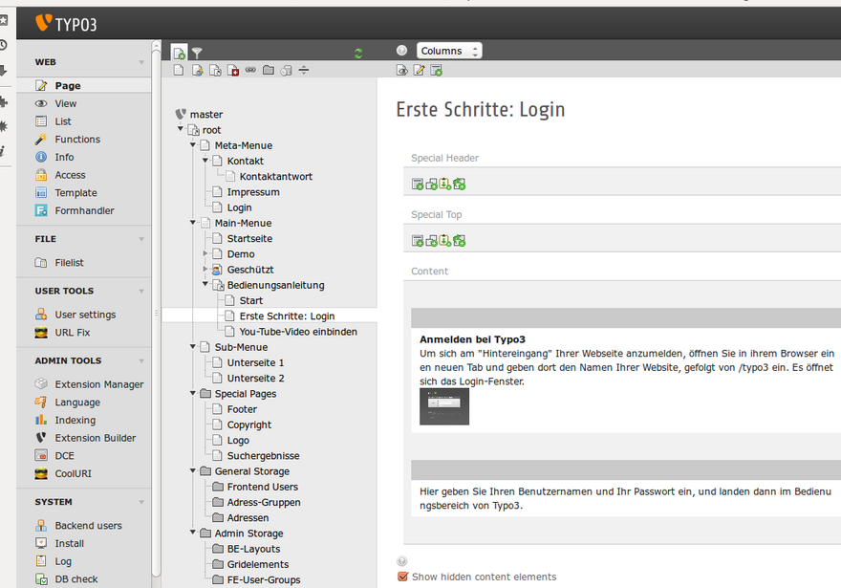This screenshot has width=841, height=588.
Task: Open the List module
Action: coord(63,121)
